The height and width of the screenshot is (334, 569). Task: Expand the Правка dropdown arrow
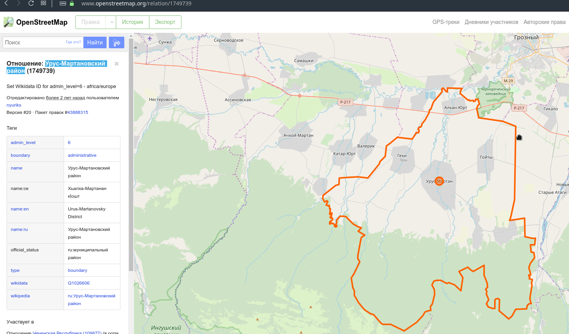(x=112, y=22)
